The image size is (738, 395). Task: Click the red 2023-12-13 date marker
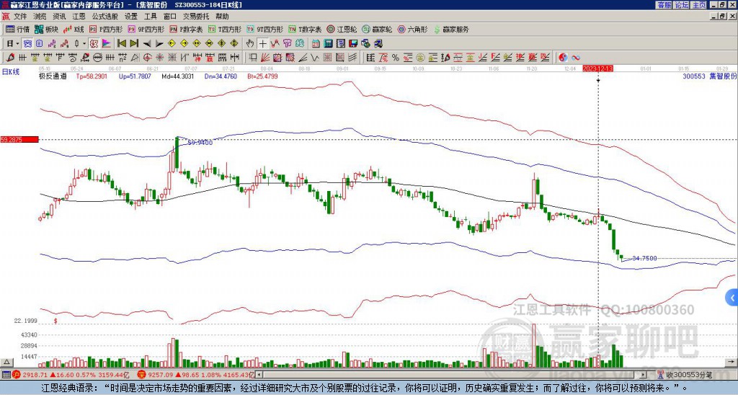point(597,68)
